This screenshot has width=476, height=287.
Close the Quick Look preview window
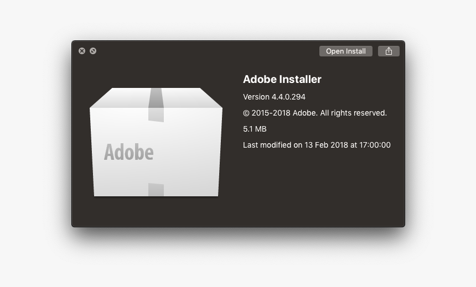pyautogui.click(x=82, y=51)
